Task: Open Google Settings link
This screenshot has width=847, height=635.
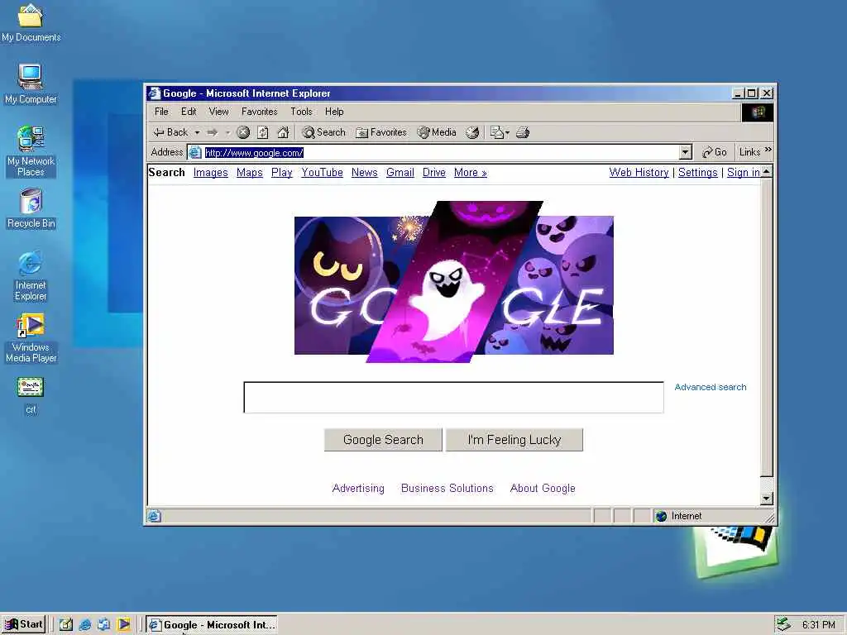Action: point(698,172)
